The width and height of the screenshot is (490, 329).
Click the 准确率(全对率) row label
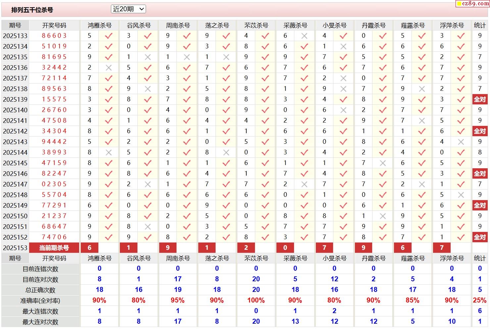[40, 301]
